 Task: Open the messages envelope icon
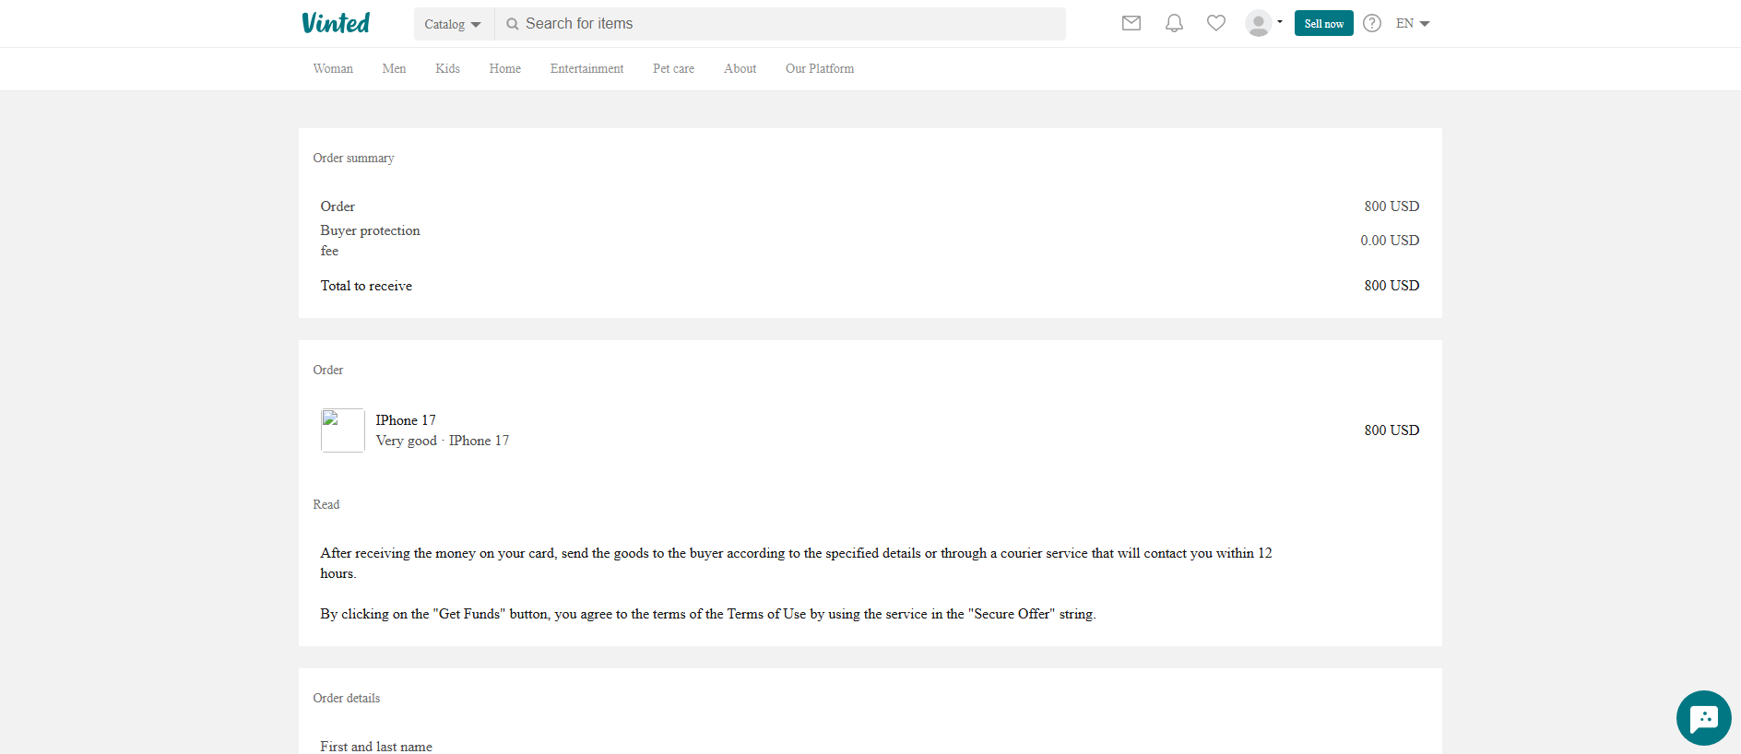click(x=1131, y=23)
